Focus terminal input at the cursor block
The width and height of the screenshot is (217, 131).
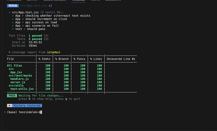(x=41, y=112)
